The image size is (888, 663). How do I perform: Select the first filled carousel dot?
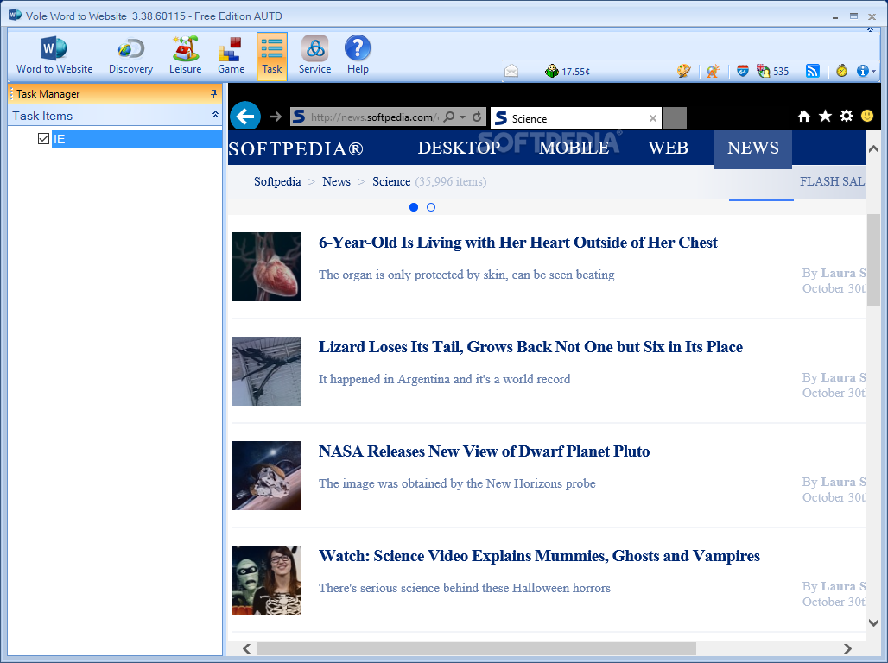pos(414,207)
